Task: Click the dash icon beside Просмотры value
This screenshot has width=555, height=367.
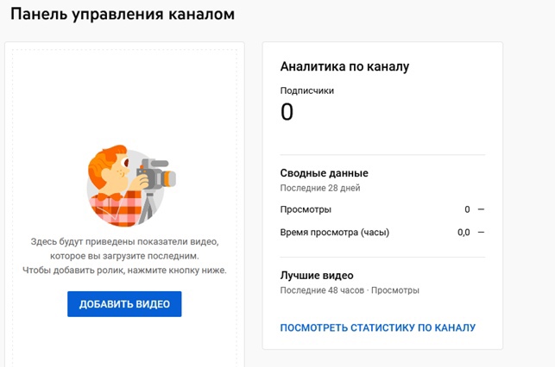Action: click(481, 209)
